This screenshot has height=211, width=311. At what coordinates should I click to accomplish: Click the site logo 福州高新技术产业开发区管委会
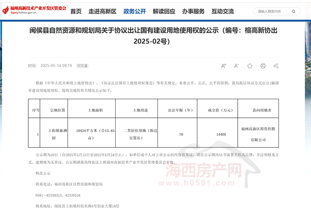point(34,10)
